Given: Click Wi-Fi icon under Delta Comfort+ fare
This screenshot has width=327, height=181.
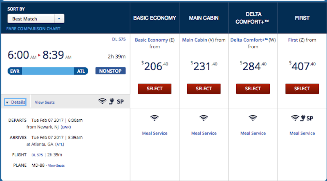Looking at the screenshot, I should pyautogui.click(x=253, y=118).
